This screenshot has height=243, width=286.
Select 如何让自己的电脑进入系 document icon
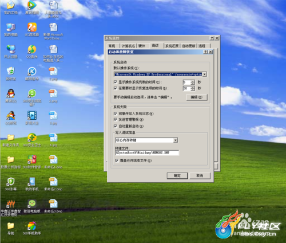tap(53, 49)
